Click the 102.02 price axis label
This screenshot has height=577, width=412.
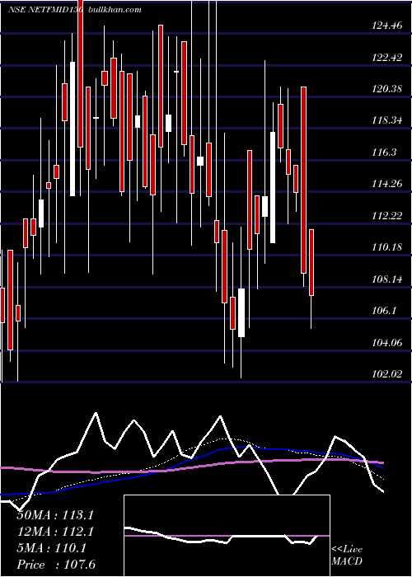pos(387,374)
